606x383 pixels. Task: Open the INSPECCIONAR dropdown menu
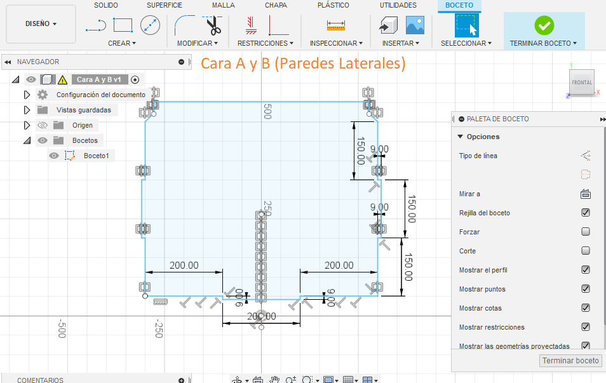(x=336, y=43)
